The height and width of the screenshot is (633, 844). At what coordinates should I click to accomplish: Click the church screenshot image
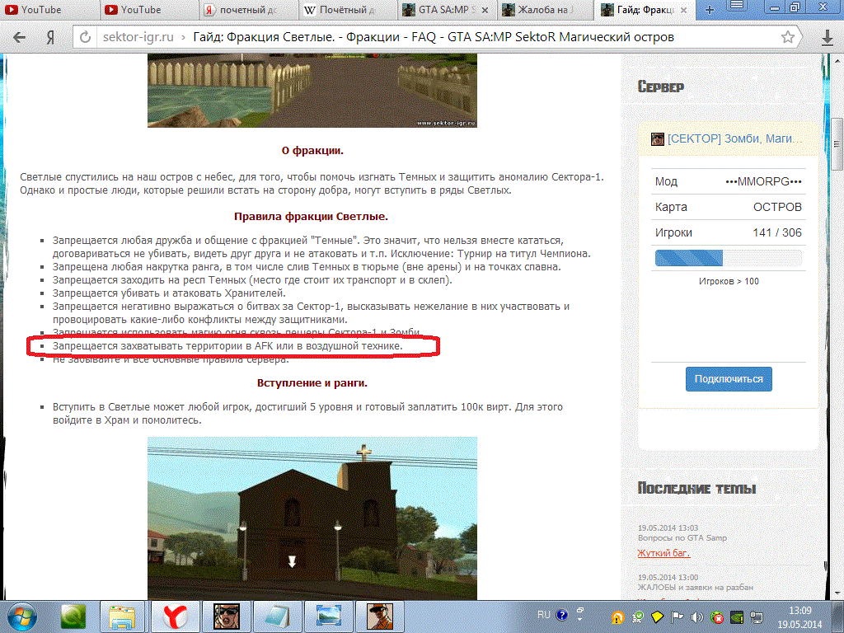point(312,518)
